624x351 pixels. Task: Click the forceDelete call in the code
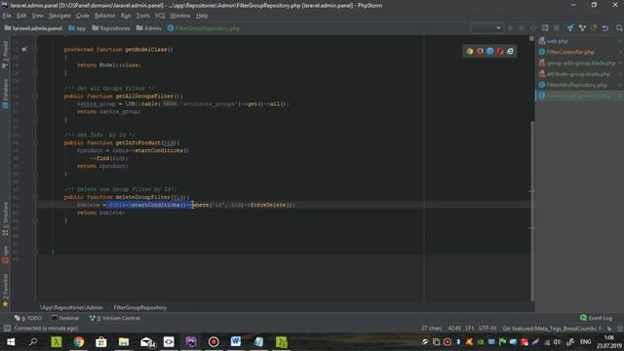(268, 205)
